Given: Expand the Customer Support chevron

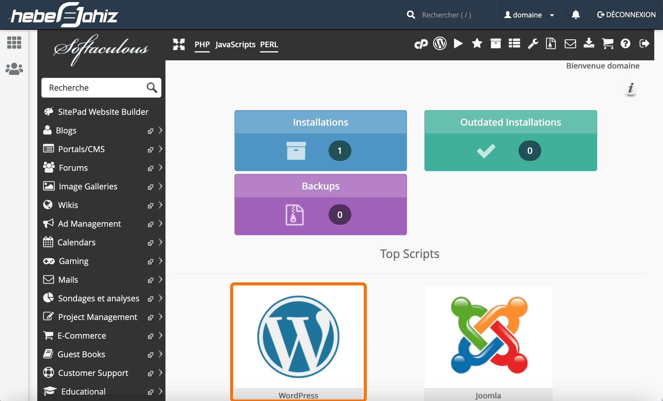Looking at the screenshot, I should click(x=160, y=373).
